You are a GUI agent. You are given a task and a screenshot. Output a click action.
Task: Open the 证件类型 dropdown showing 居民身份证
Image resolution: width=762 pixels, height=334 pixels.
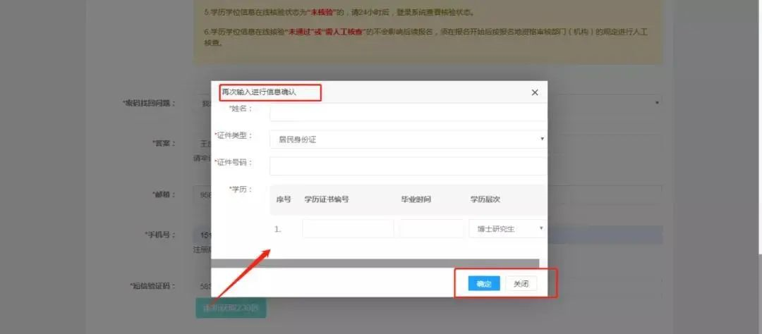tap(407, 140)
